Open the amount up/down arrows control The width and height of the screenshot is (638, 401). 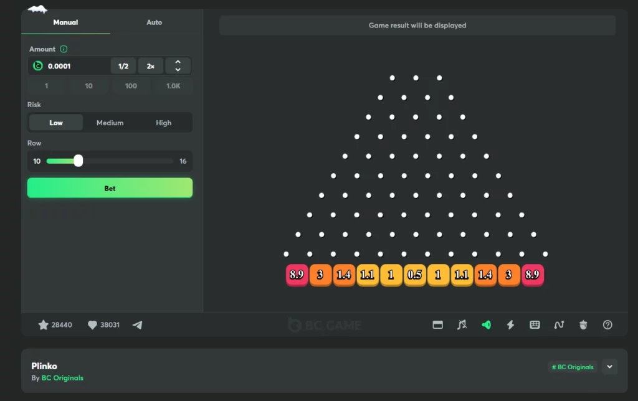point(178,66)
